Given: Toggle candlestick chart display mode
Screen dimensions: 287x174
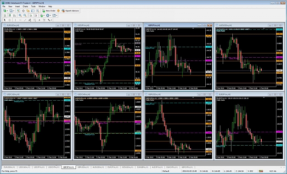Looking at the screenshot, I should click(x=10, y=15).
